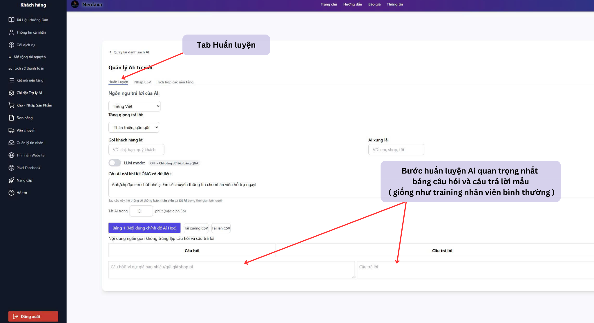Open Tin nhắn Website globe icon
Viewport: 594px width, 323px height.
pos(11,155)
